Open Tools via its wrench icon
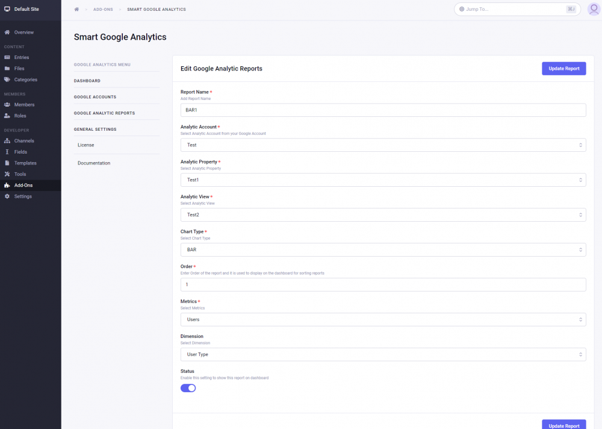 (7, 174)
